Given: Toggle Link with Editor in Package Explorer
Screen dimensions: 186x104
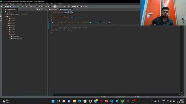Looking at the screenshot, I should tap(39, 9).
